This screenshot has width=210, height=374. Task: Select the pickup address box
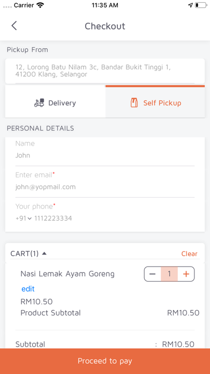(105, 71)
